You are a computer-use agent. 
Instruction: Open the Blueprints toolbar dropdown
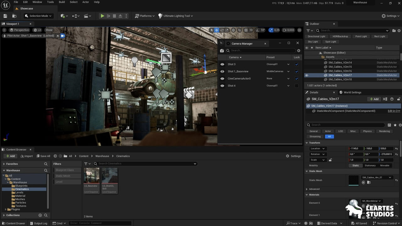click(x=76, y=16)
